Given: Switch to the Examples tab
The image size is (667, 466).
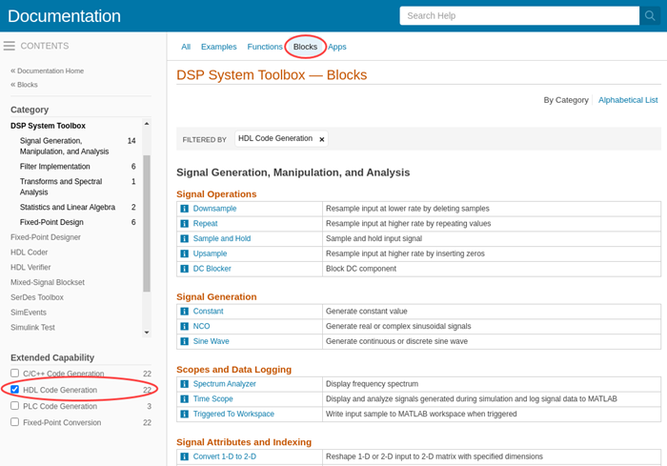Looking at the screenshot, I should click(x=219, y=47).
